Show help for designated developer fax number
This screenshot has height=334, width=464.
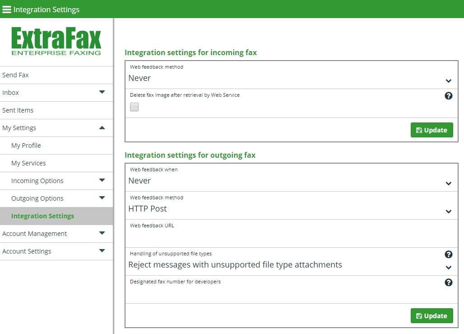448,282
